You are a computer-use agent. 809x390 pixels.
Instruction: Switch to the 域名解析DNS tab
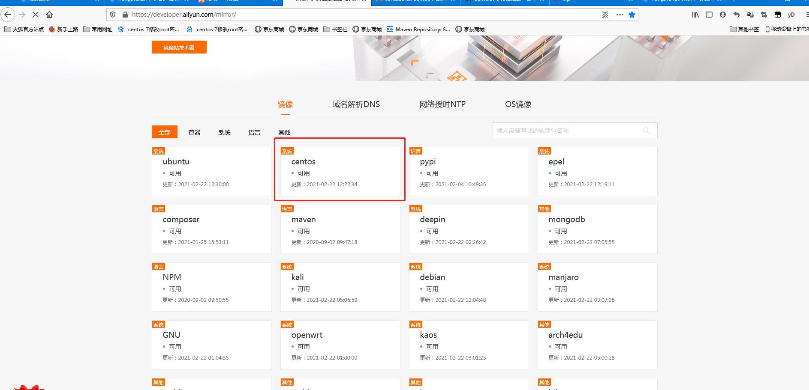point(356,104)
